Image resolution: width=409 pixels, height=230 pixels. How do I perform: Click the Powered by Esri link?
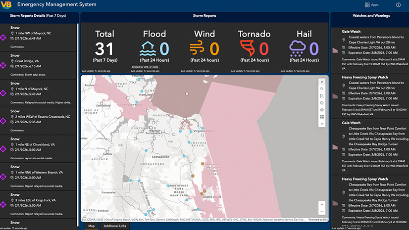tap(318, 220)
